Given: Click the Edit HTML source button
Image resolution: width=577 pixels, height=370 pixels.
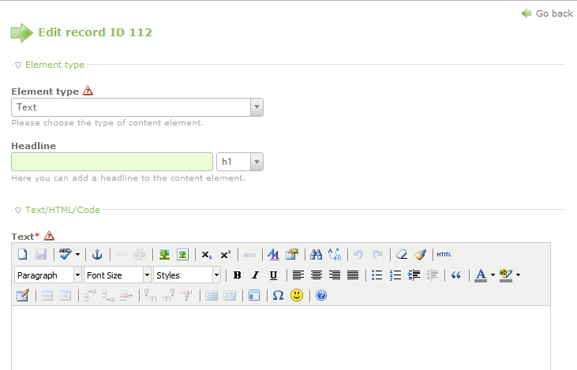Looking at the screenshot, I should [x=444, y=255].
